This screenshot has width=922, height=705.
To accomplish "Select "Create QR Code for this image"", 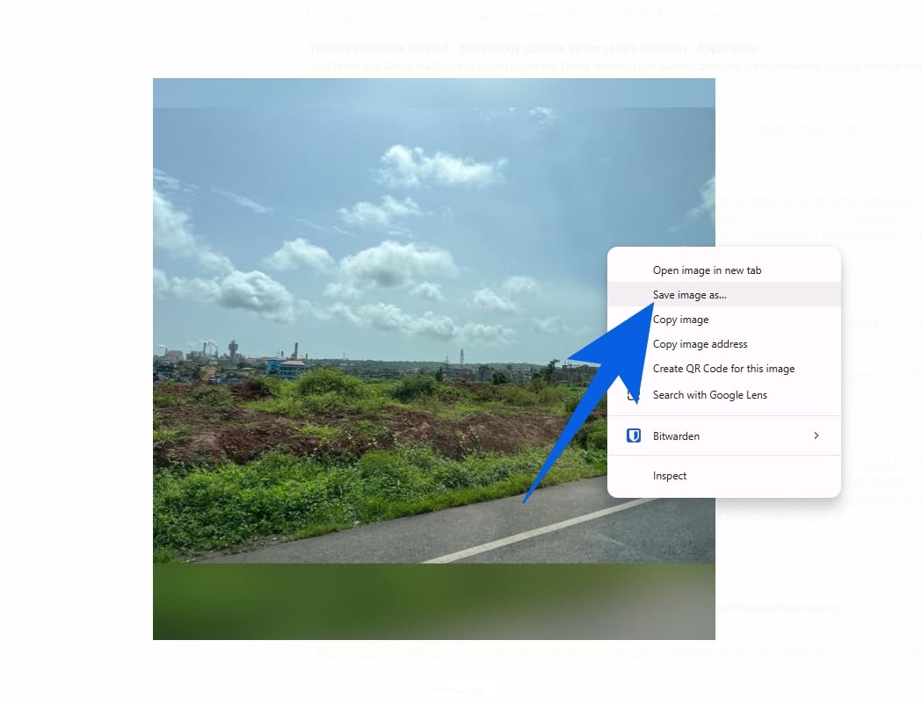I will click(723, 368).
